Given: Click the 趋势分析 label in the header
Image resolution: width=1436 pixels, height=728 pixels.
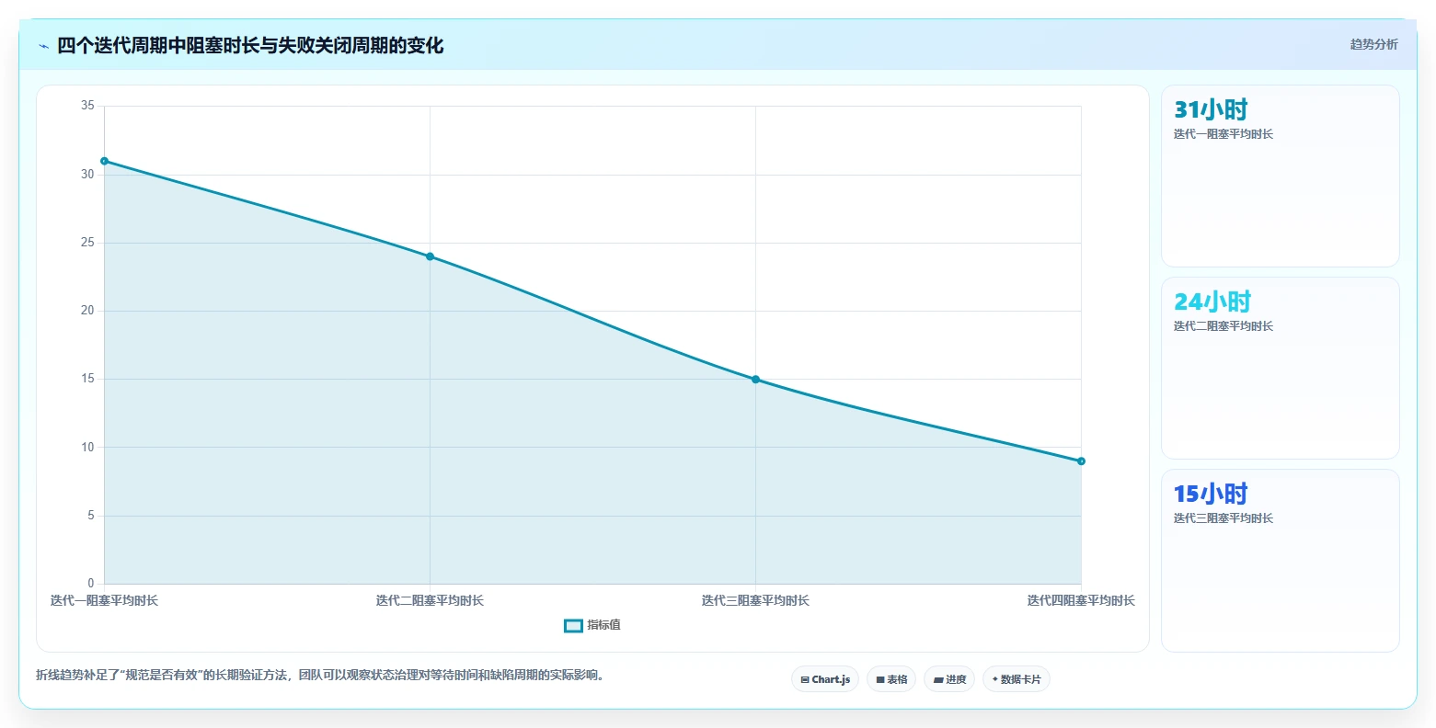Looking at the screenshot, I should 1373,44.
